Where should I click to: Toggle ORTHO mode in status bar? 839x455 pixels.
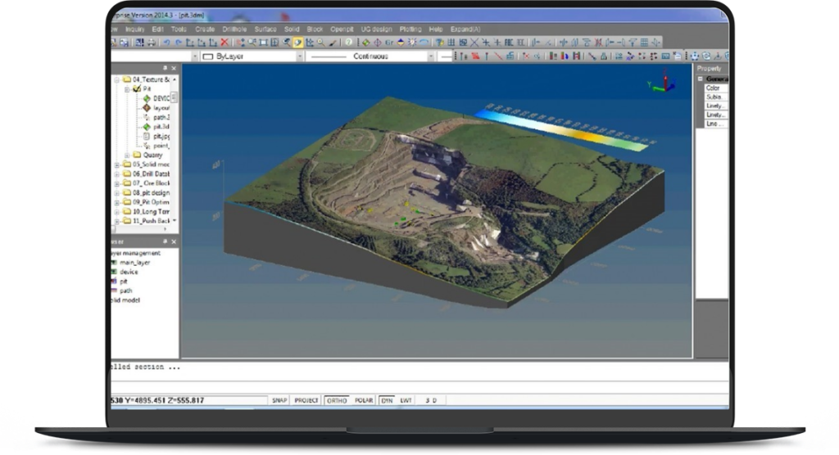coord(336,400)
